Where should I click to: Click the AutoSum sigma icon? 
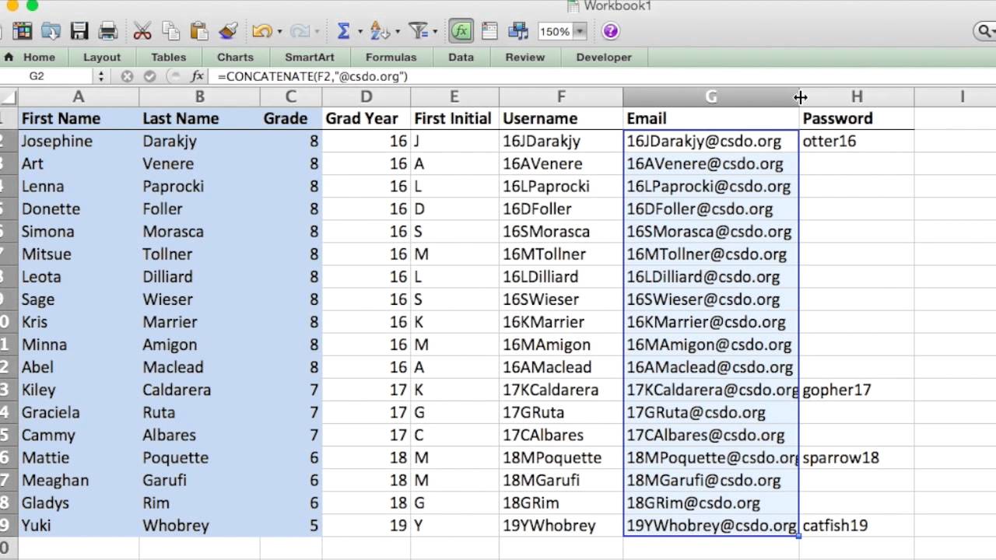[x=343, y=31]
